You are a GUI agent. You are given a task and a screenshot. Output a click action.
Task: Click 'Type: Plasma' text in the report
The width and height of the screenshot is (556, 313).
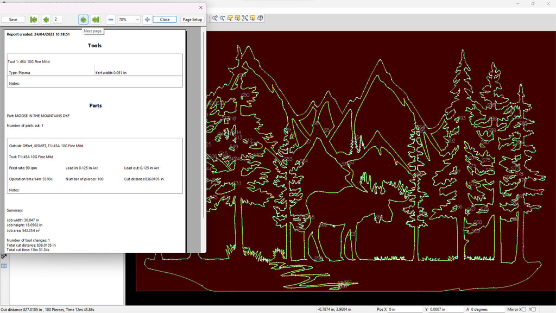pos(20,73)
